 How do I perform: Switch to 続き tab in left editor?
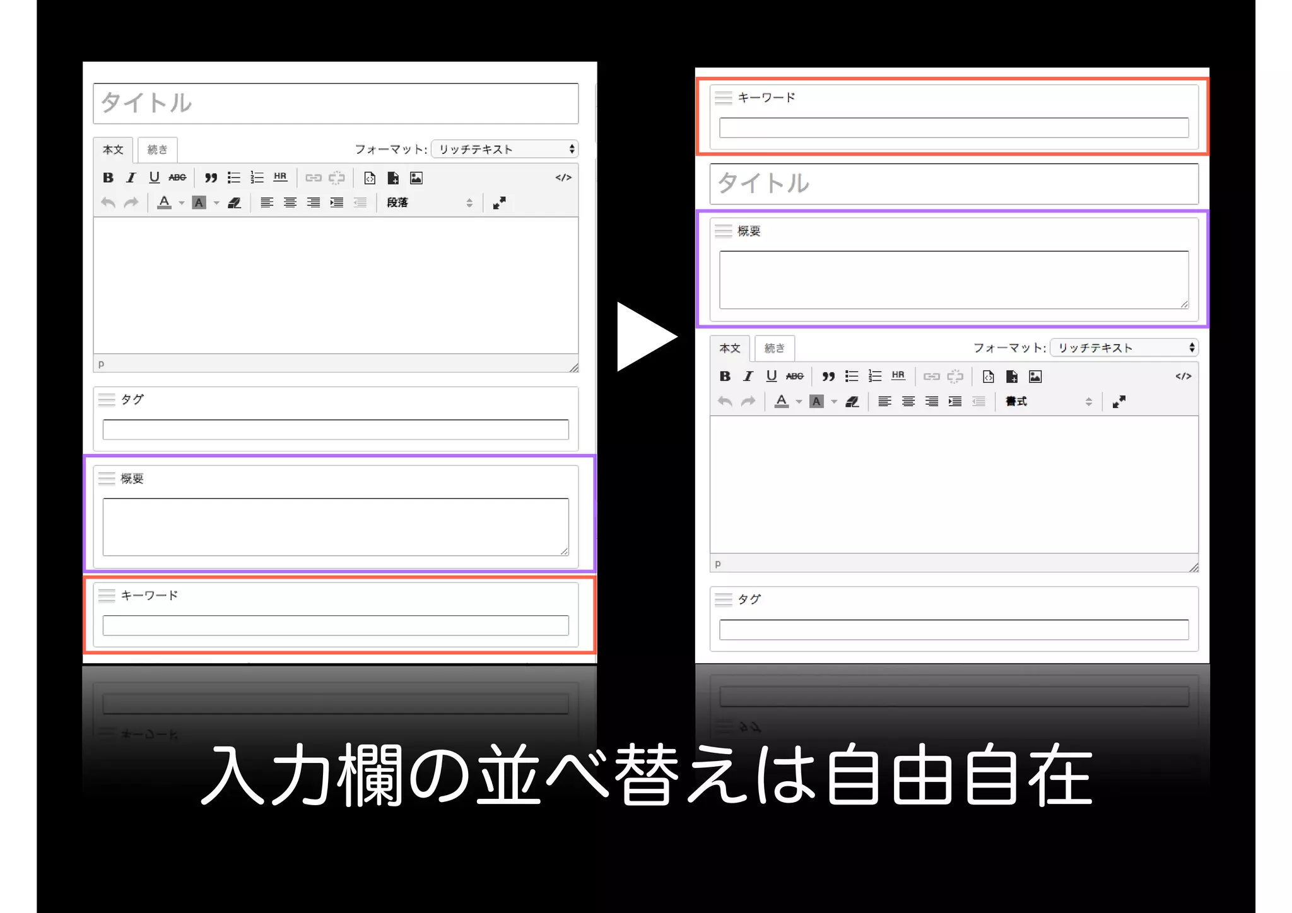pos(157,150)
